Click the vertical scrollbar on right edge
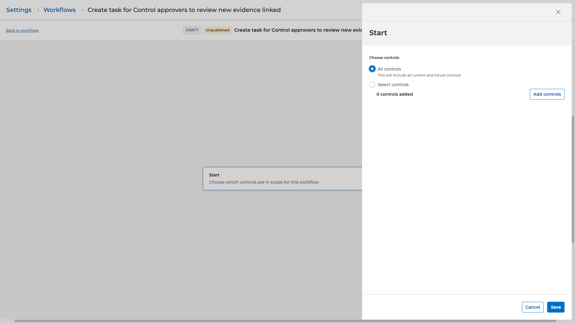 click(x=573, y=179)
